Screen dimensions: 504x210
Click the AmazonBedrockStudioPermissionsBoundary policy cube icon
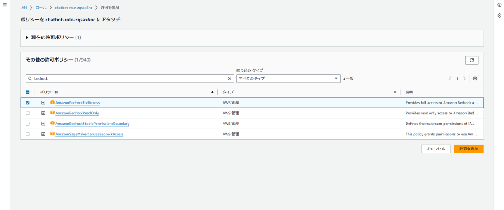tap(52, 123)
